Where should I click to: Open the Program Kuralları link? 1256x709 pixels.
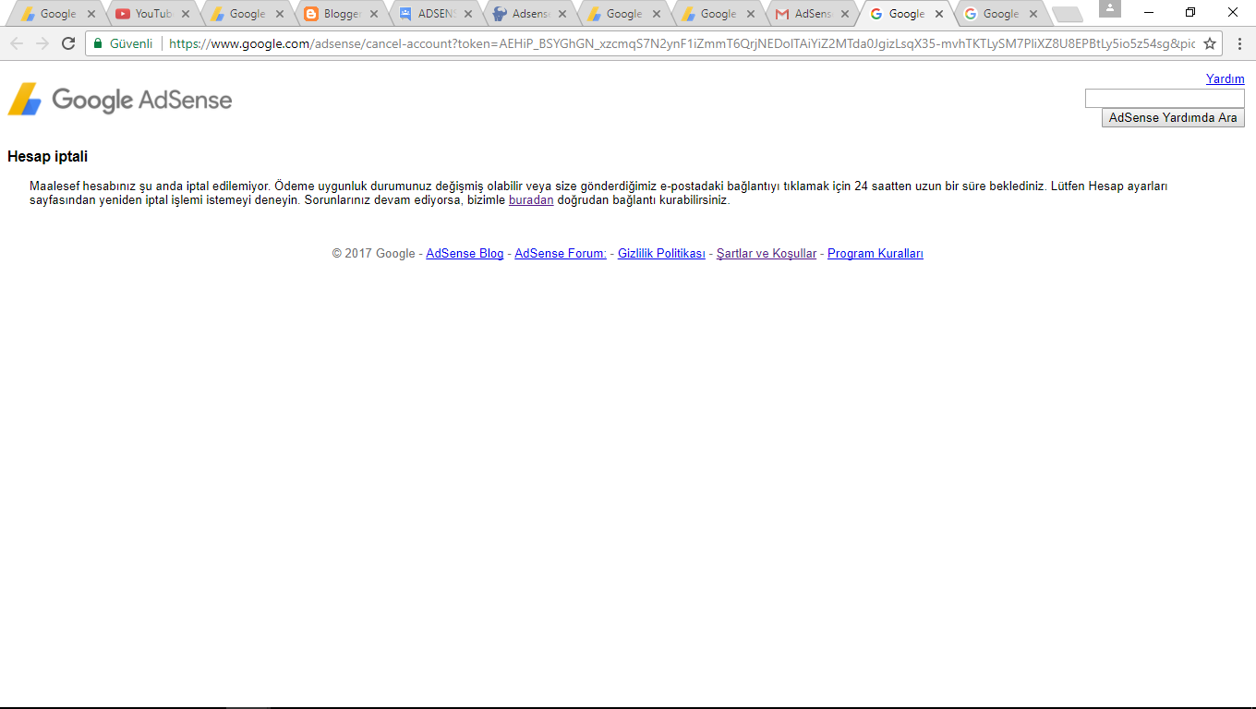[876, 254]
